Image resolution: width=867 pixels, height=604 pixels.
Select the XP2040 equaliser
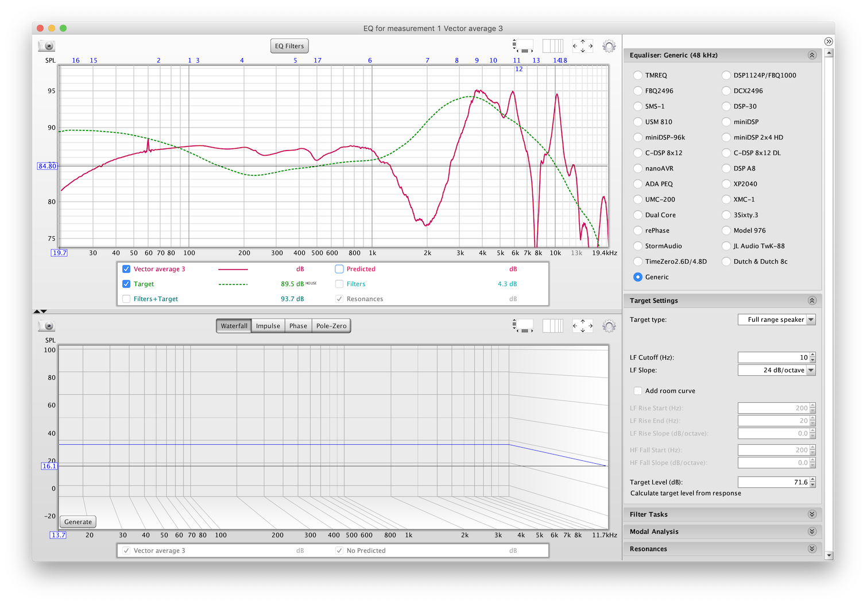[x=726, y=184]
